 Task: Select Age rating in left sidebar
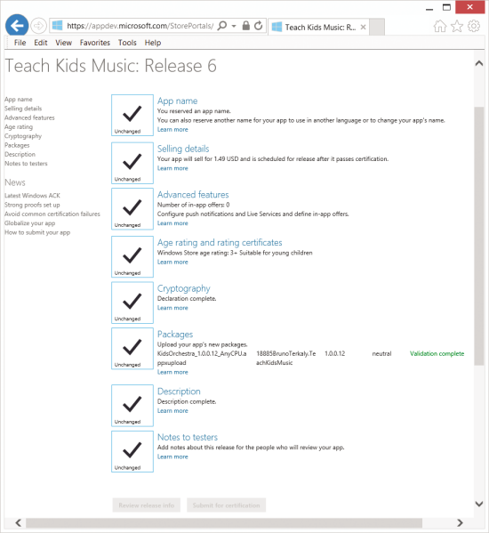tap(19, 126)
